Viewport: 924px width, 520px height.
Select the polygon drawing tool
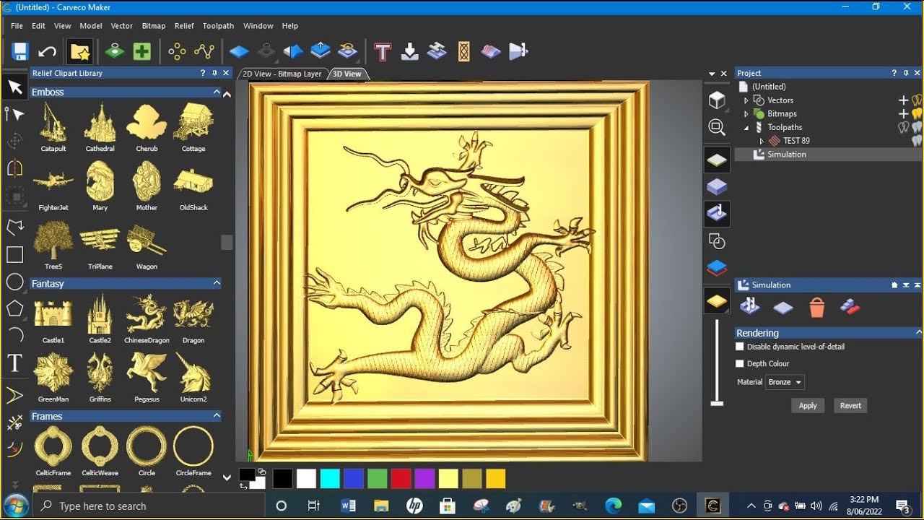[x=14, y=308]
